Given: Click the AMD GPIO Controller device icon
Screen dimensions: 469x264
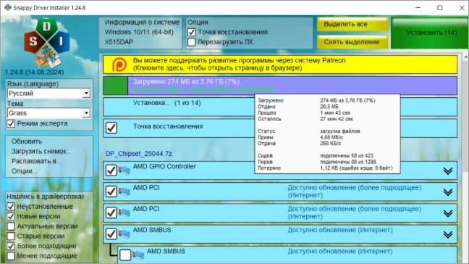Looking at the screenshot, I should tap(124, 170).
